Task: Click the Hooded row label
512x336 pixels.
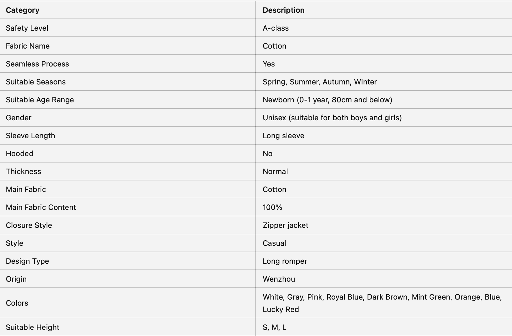Action: tap(19, 154)
